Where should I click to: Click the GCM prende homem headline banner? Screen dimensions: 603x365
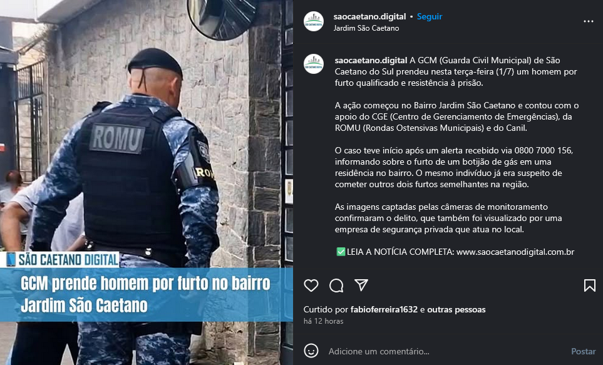pos(147,295)
